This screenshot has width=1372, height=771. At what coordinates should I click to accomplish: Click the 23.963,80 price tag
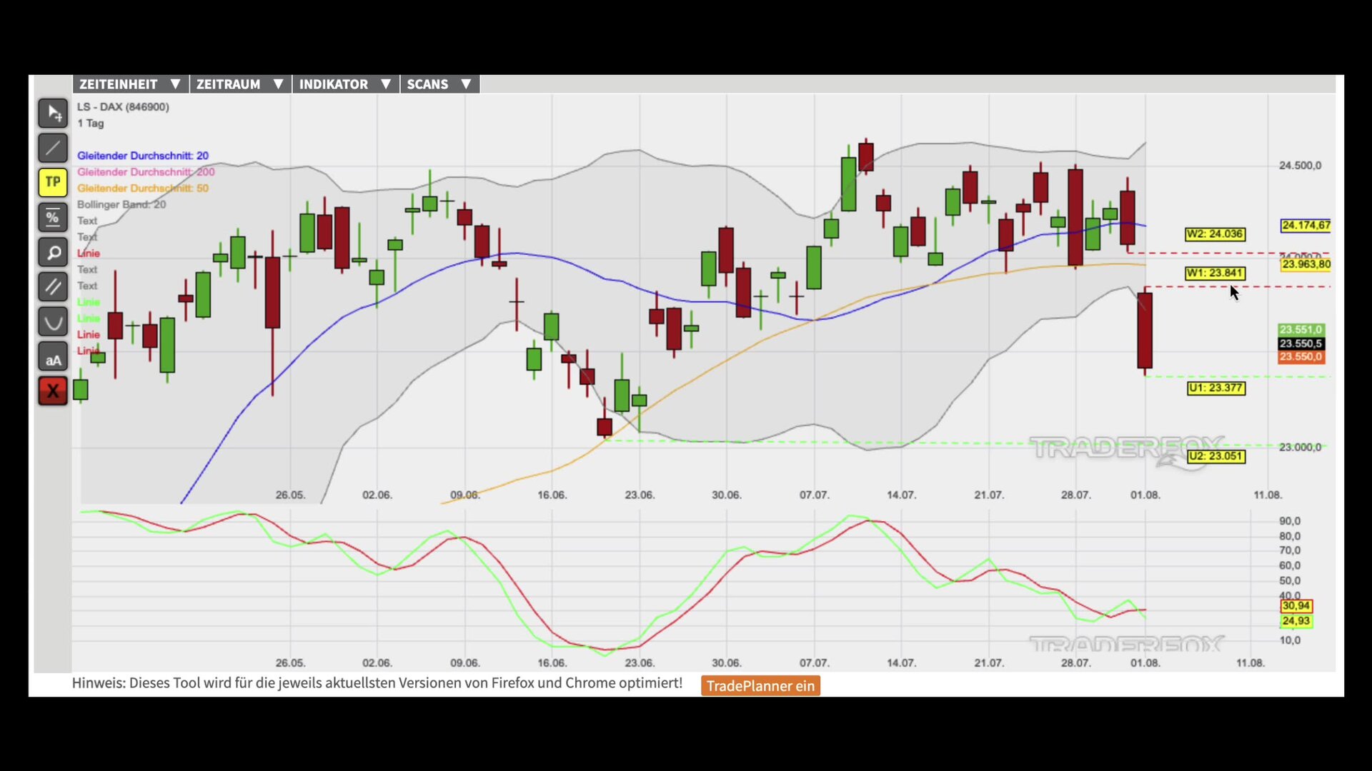[1306, 264]
